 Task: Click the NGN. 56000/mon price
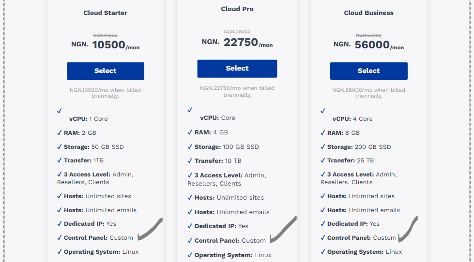click(x=368, y=44)
